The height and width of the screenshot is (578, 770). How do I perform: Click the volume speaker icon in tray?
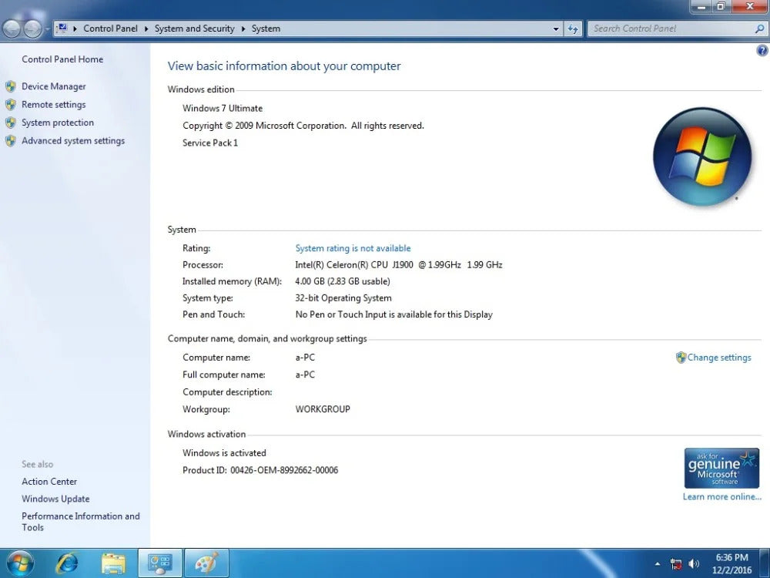[694, 563]
